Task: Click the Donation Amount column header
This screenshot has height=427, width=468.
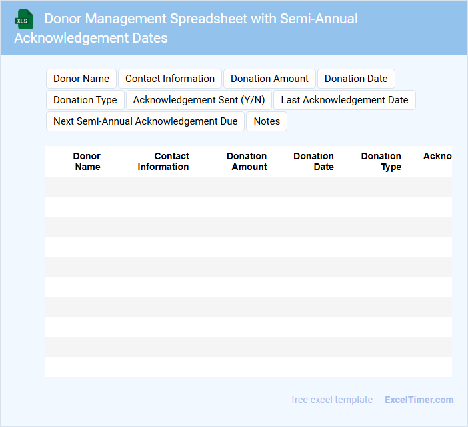Action: pos(247,161)
